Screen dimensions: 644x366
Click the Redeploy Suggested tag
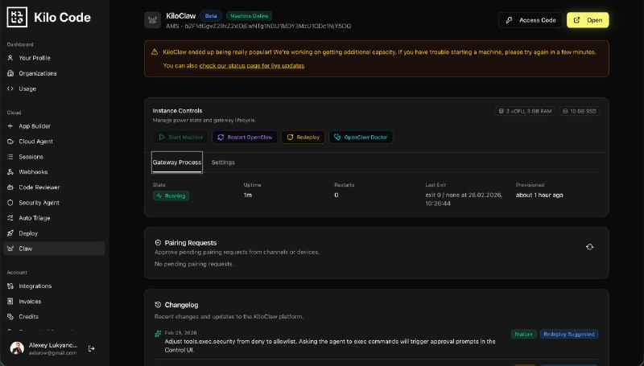(569, 334)
